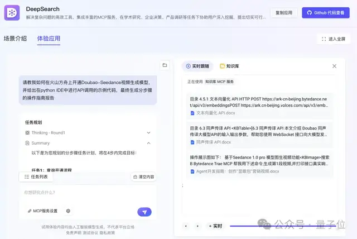Click the 复制应用 button

tap(283, 13)
